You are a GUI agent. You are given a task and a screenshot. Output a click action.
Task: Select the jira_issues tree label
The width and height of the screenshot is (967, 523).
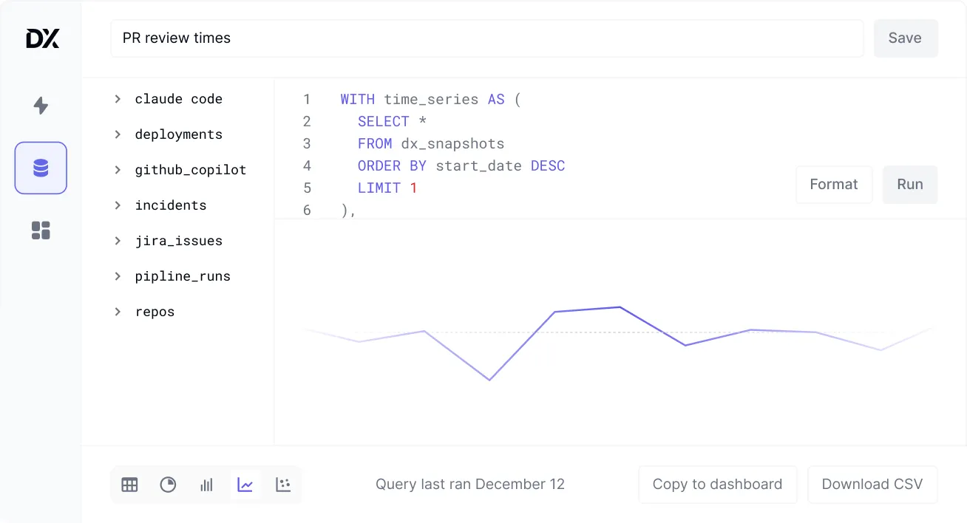pyautogui.click(x=179, y=241)
